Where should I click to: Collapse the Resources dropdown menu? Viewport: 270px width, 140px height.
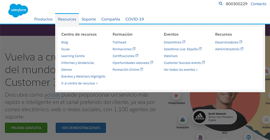(67, 19)
